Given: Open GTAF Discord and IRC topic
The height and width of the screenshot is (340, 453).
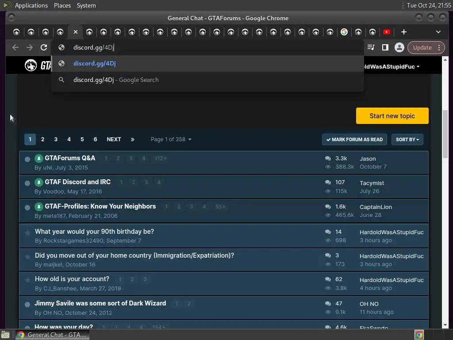Looking at the screenshot, I should click(78, 182).
